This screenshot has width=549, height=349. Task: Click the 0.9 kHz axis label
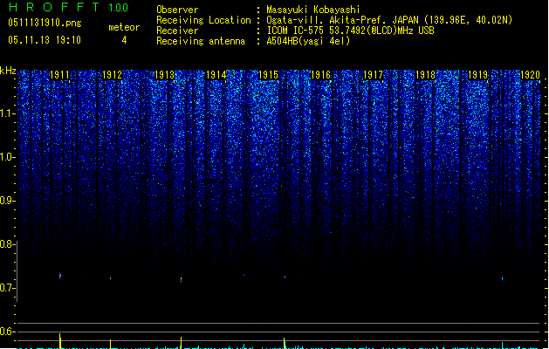point(7,201)
